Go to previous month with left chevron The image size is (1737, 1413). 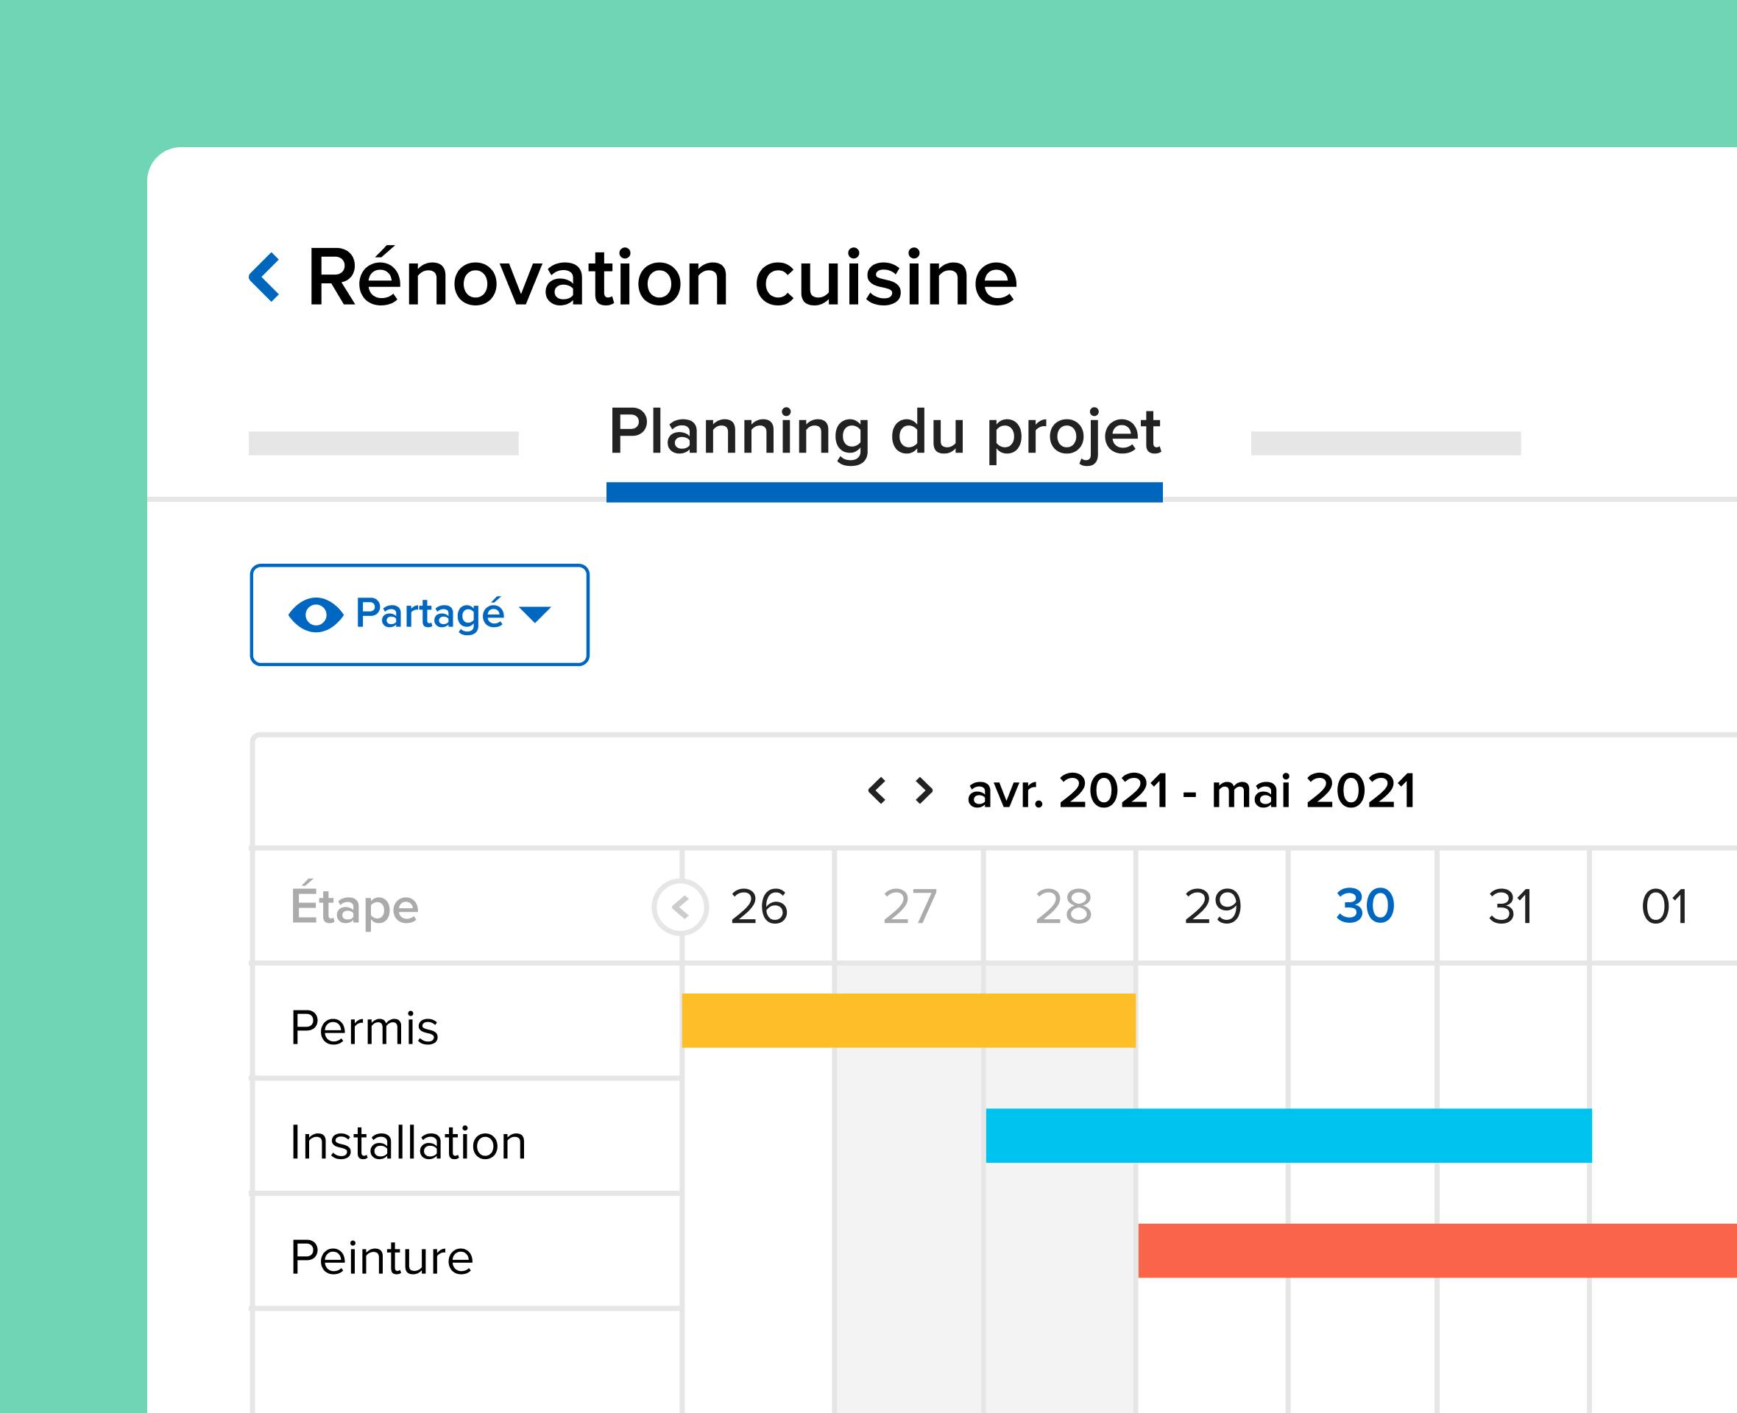[x=877, y=790]
